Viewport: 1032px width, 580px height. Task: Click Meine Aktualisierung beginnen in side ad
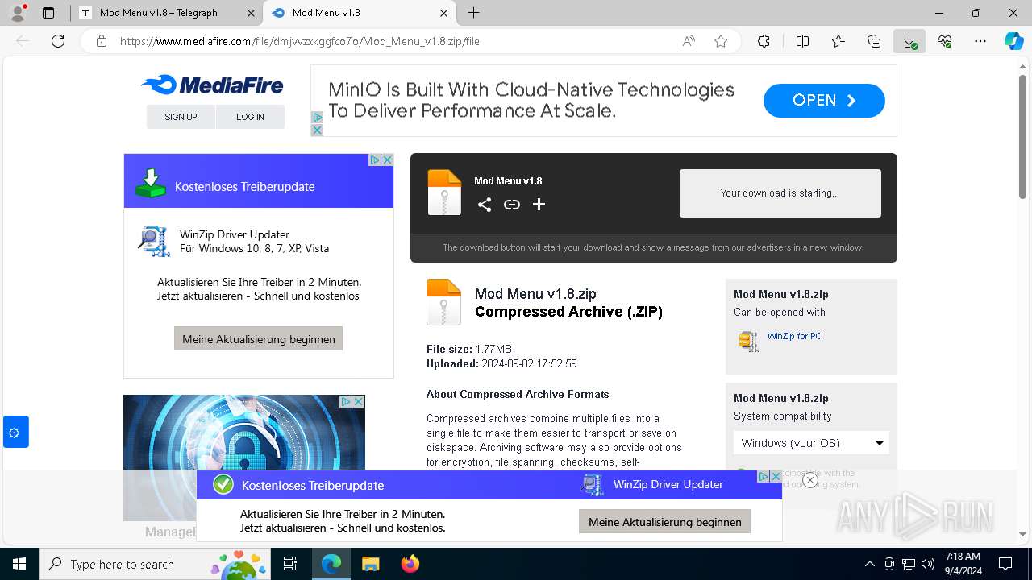(x=258, y=338)
